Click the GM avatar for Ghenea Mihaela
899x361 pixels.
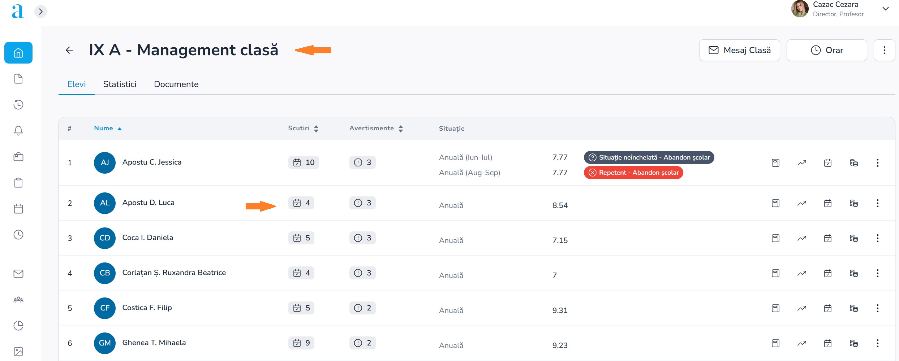click(105, 343)
